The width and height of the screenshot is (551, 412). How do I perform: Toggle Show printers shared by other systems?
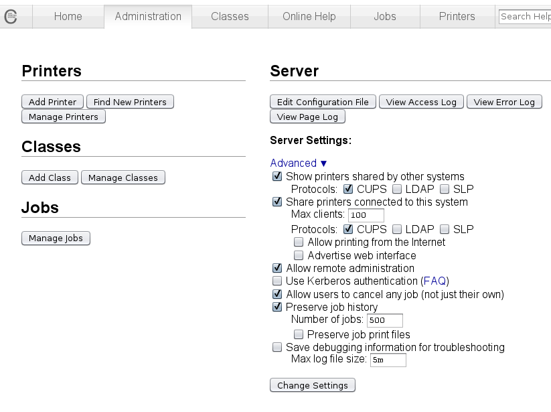point(277,177)
